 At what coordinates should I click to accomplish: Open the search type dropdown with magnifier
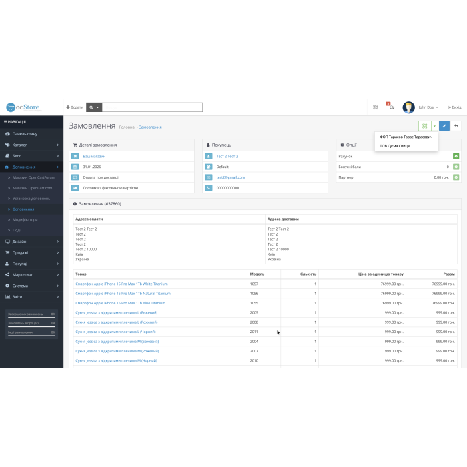click(94, 107)
